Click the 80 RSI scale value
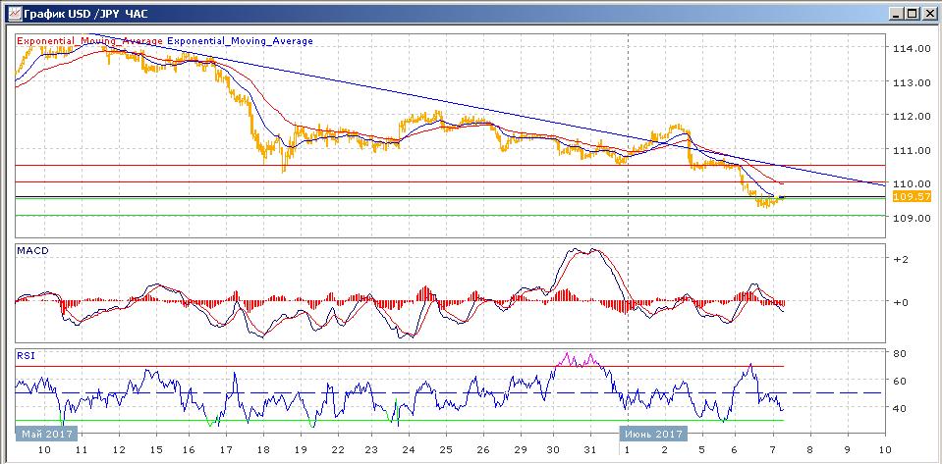Viewport: 942px width, 464px height. click(899, 353)
